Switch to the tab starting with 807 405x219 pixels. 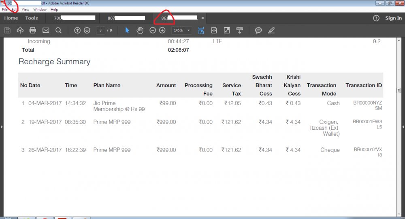[126, 18]
